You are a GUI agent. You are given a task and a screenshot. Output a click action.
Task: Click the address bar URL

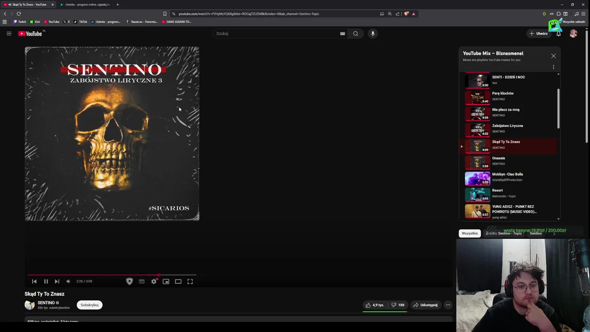click(249, 14)
